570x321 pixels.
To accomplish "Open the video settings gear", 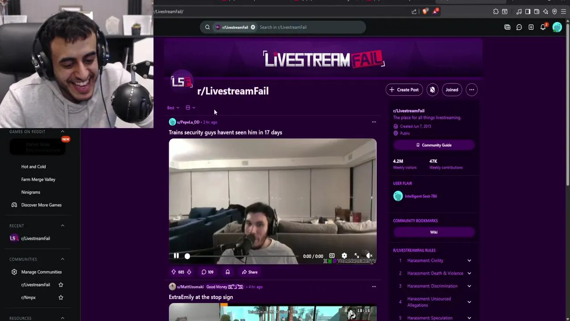I will (344, 256).
